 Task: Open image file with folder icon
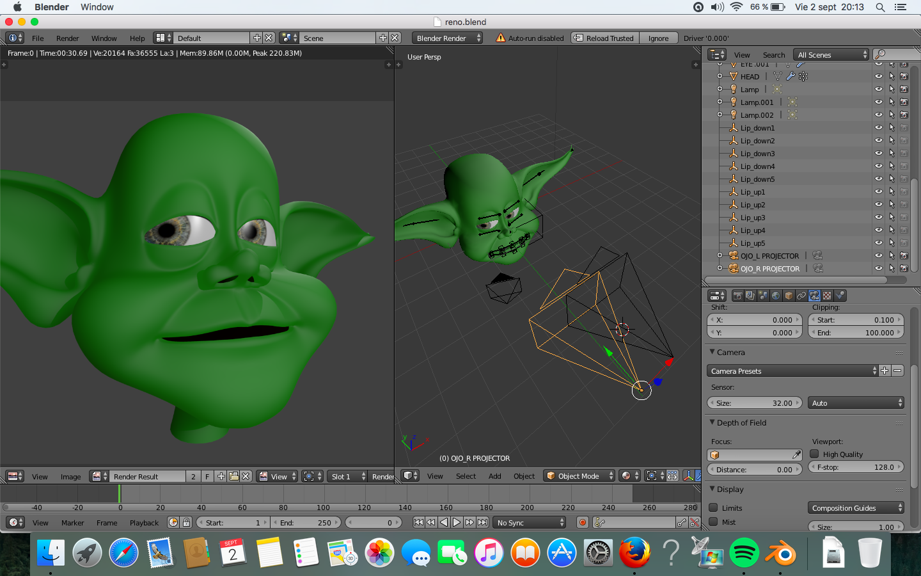[233, 476]
